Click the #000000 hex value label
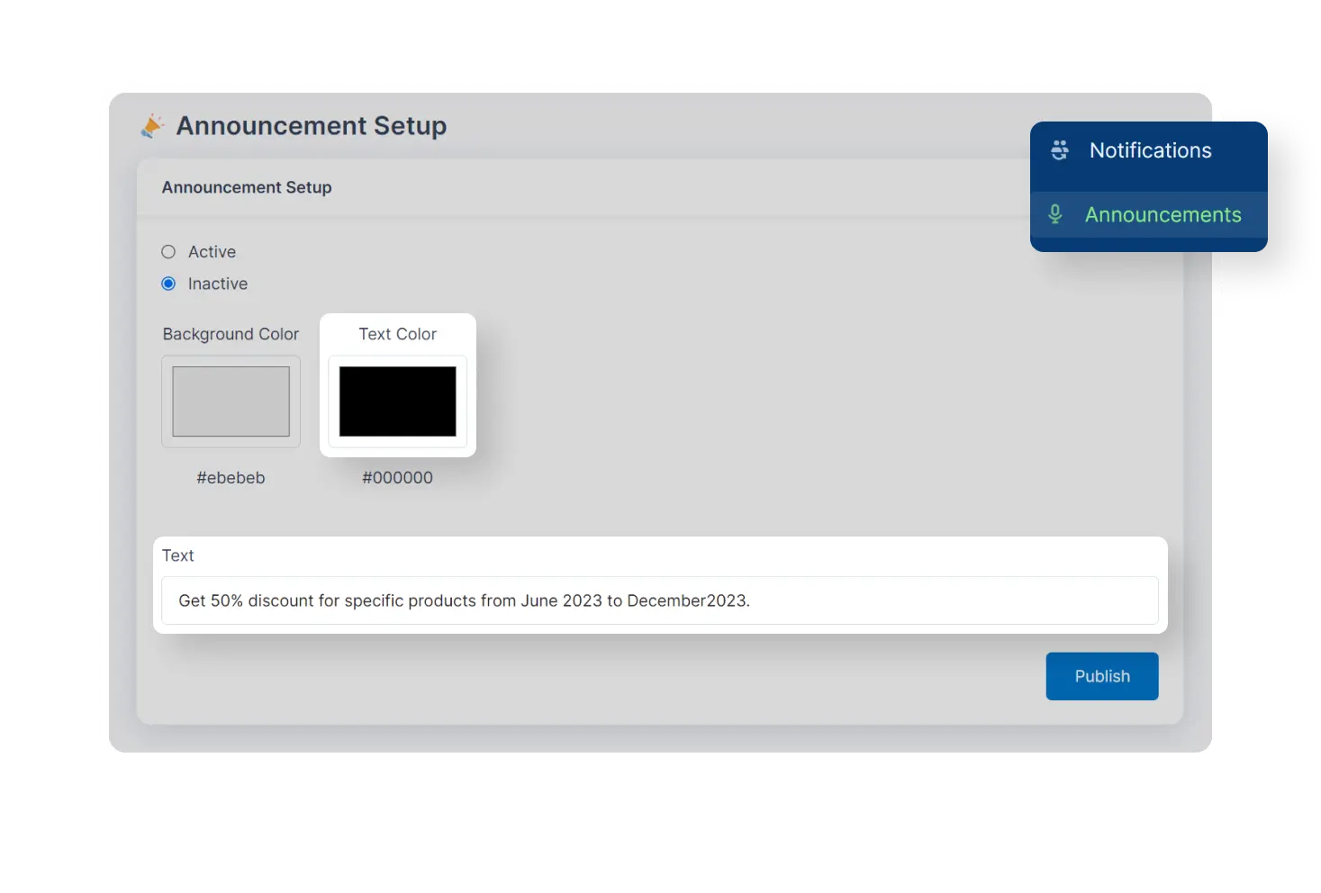1321x893 pixels. point(397,478)
